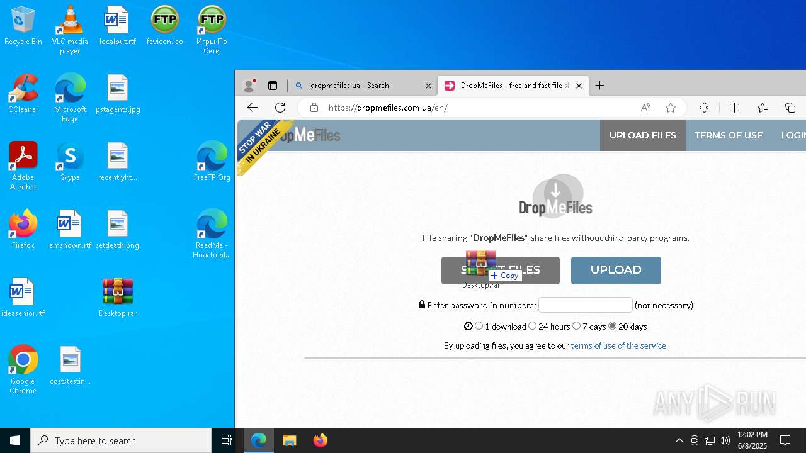Viewport: 806px width, 453px height.
Task: Select 24 hours radio option
Action: coord(533,326)
